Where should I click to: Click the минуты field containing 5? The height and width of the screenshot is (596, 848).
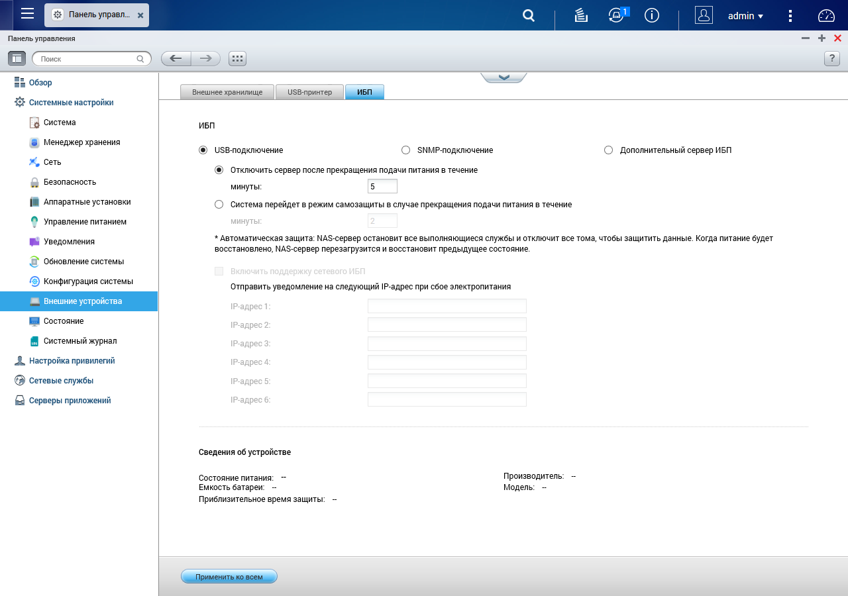[x=382, y=186]
